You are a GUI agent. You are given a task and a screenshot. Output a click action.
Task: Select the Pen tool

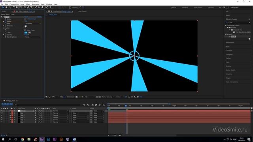click(x=28, y=7)
